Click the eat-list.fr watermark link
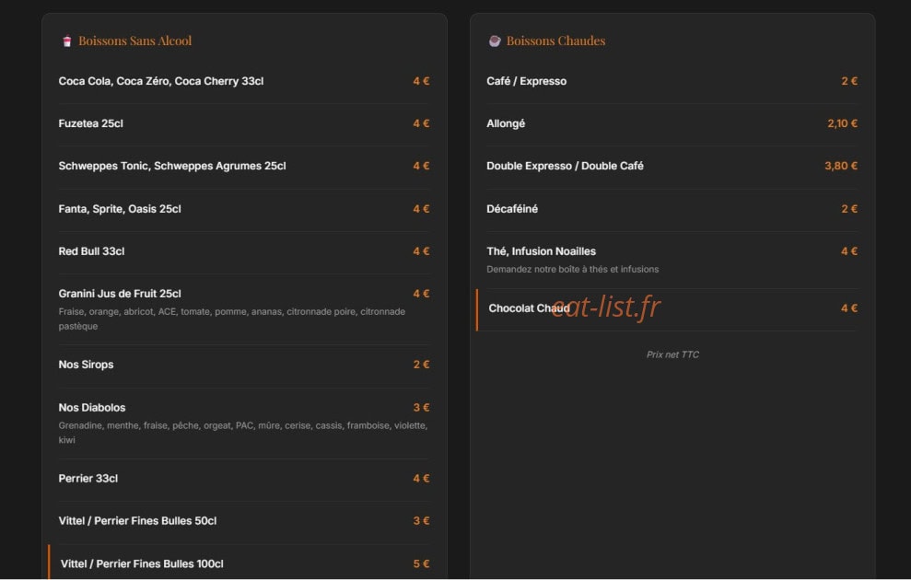Viewport: 911px width, 580px height. [x=605, y=307]
